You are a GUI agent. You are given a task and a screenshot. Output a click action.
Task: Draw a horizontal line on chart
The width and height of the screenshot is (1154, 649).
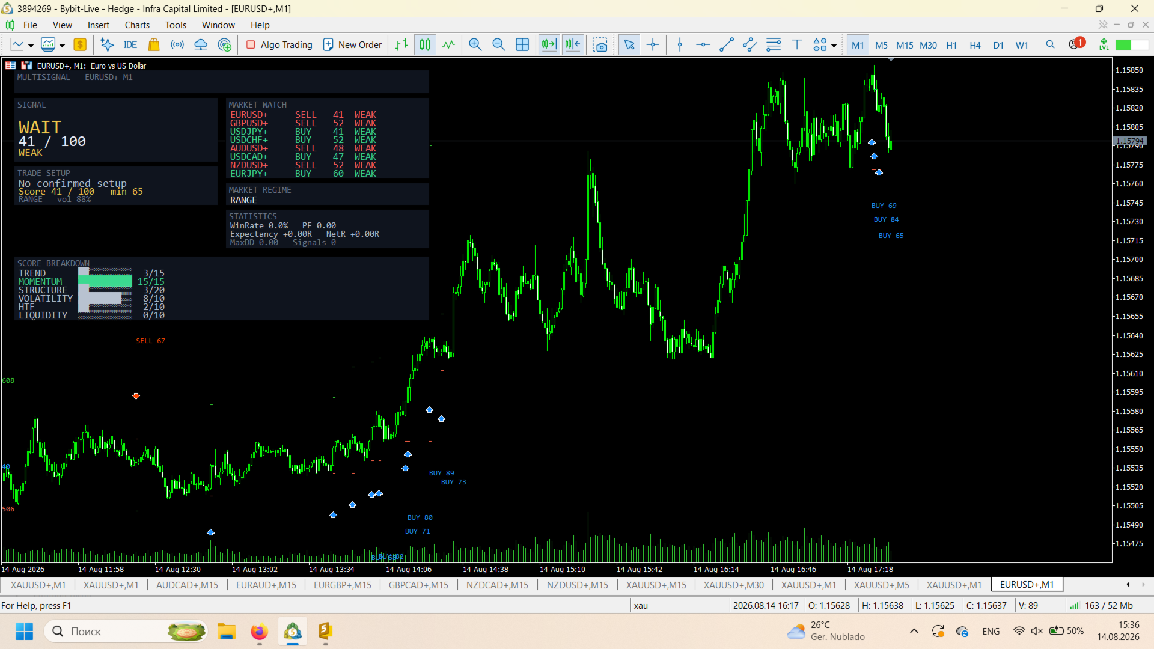[x=703, y=44]
